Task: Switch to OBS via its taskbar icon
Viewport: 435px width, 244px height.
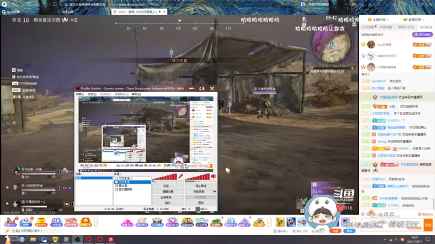Action: point(77,239)
